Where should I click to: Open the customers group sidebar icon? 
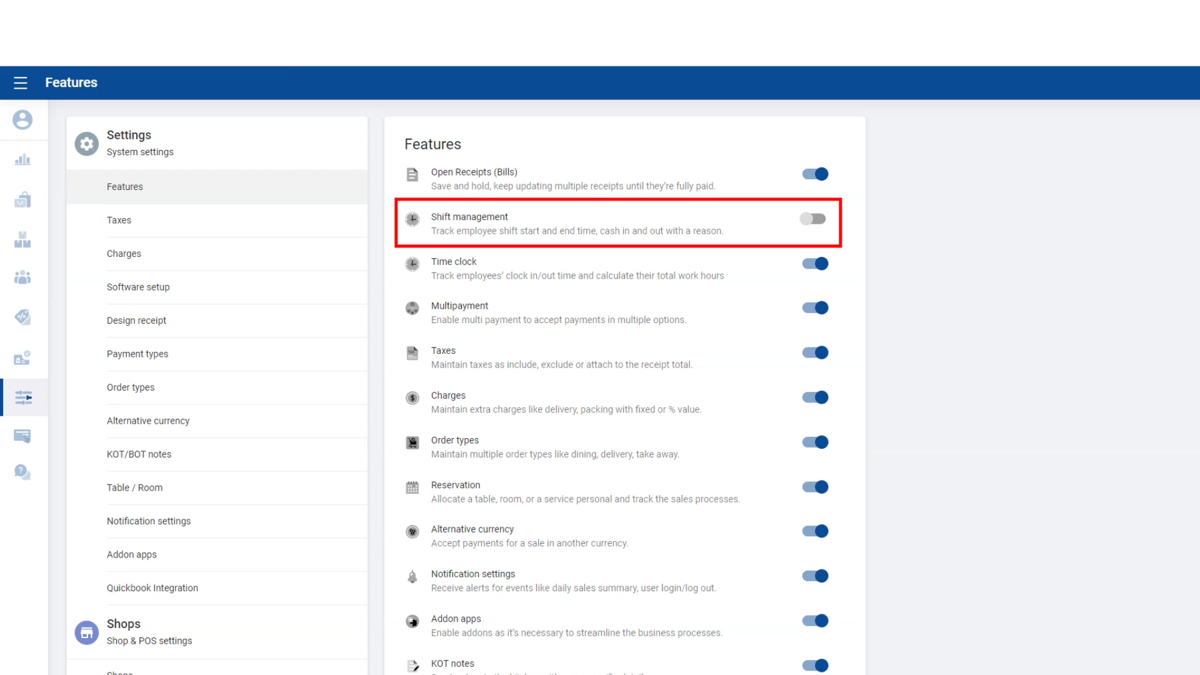tap(22, 277)
